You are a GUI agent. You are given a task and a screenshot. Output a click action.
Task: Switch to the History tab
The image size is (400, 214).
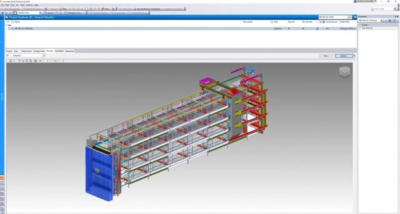click(9, 51)
